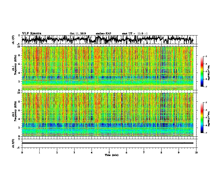Click time axis tick label "7"
The height and width of the screenshot is (171, 221).
click(144, 153)
